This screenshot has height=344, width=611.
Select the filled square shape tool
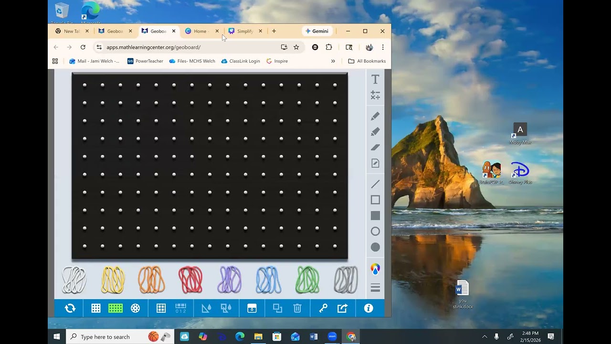(375, 215)
